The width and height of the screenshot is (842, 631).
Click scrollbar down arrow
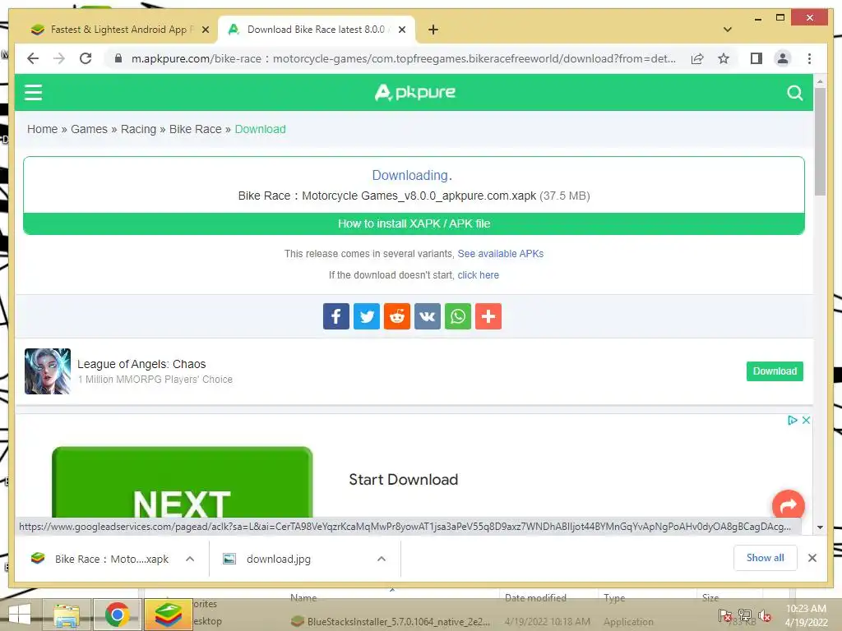click(820, 527)
